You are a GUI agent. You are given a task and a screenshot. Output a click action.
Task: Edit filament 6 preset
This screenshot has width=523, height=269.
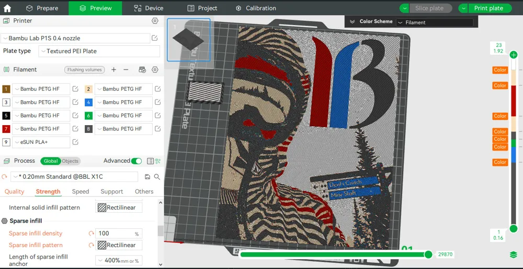pyautogui.click(x=158, y=115)
